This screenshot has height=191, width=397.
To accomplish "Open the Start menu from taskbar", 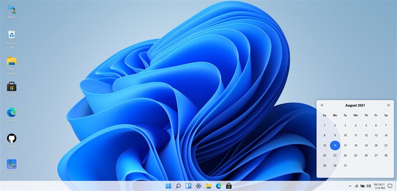I will click(x=168, y=186).
